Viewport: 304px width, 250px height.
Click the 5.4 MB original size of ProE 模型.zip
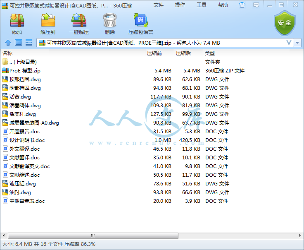click(163, 71)
